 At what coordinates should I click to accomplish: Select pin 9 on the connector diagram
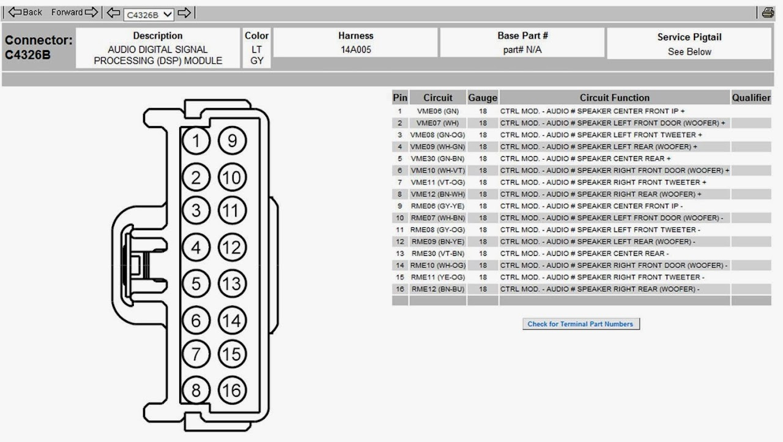[232, 141]
